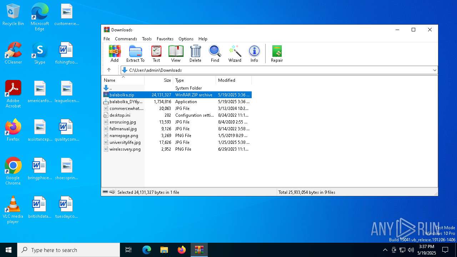Click the File Explorer taskbar icon

click(x=164, y=250)
